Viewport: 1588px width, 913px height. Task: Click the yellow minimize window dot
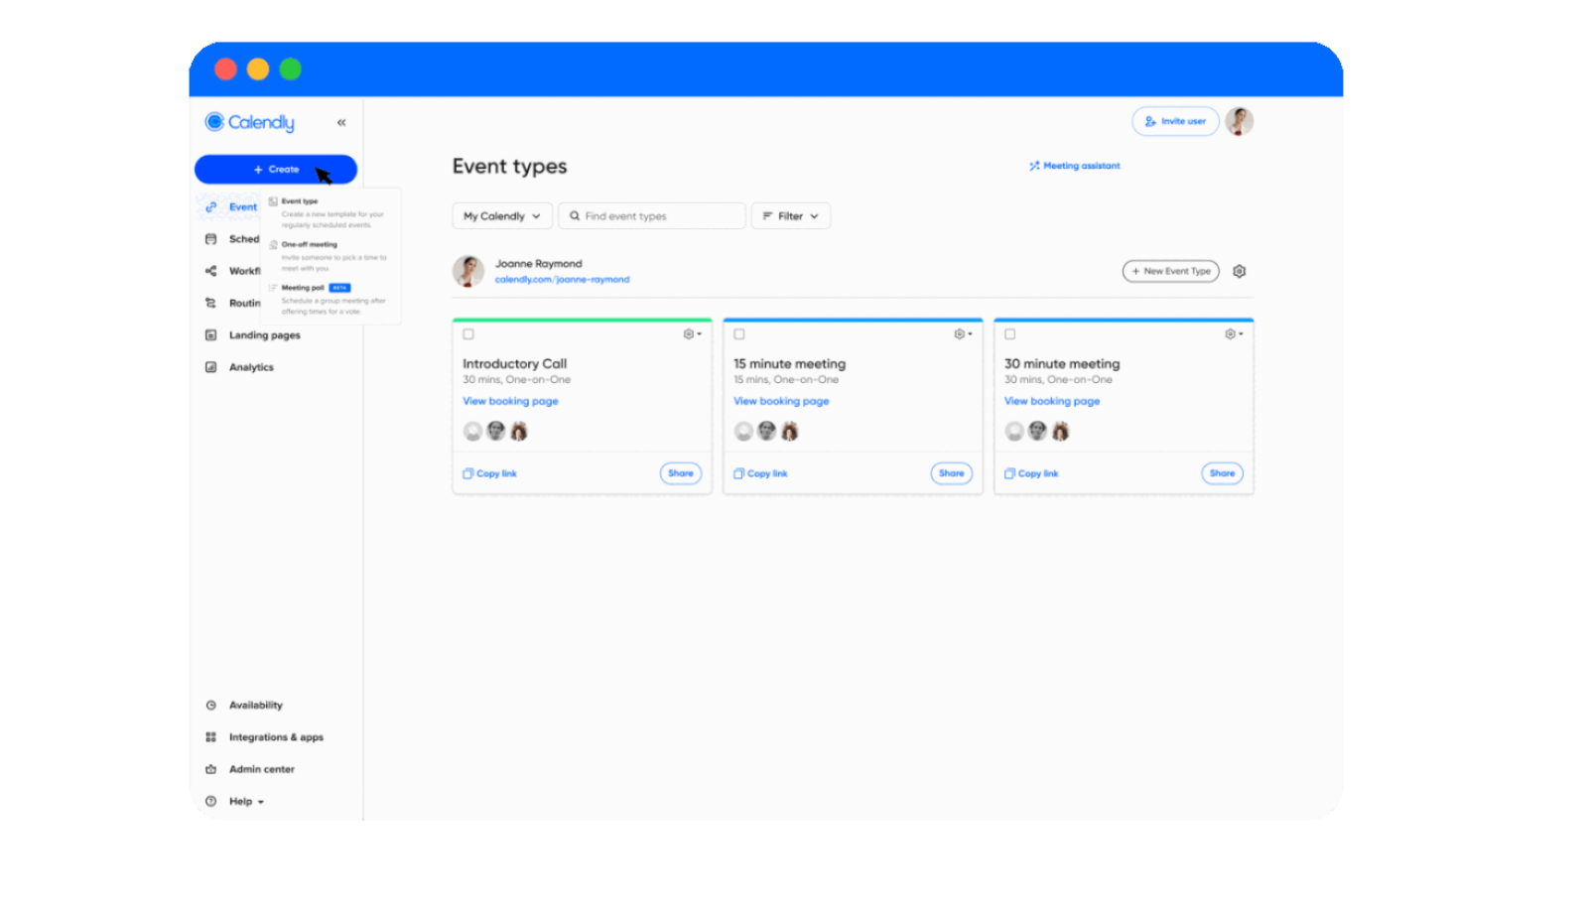pyautogui.click(x=258, y=68)
